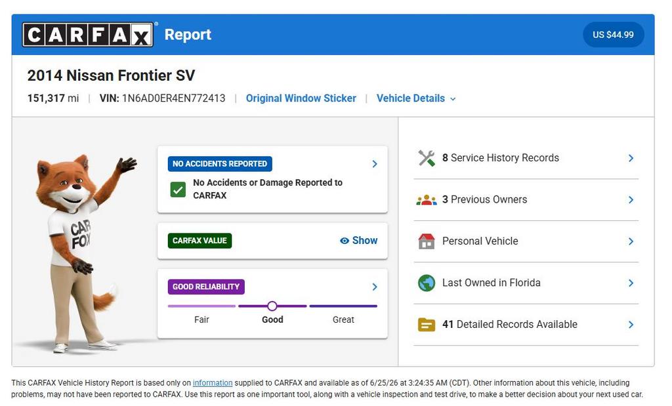Click the Great segment of reliability bar

(343, 306)
